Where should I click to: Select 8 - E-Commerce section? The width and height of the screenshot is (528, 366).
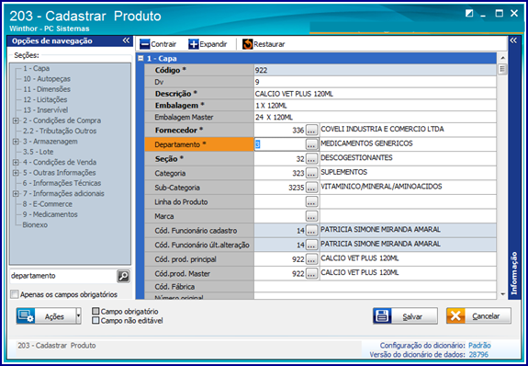tap(48, 204)
